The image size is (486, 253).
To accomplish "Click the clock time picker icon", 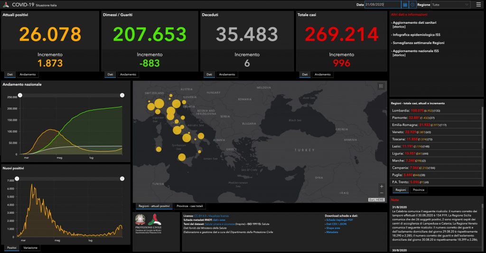I will pyautogui.click(x=412, y=5).
